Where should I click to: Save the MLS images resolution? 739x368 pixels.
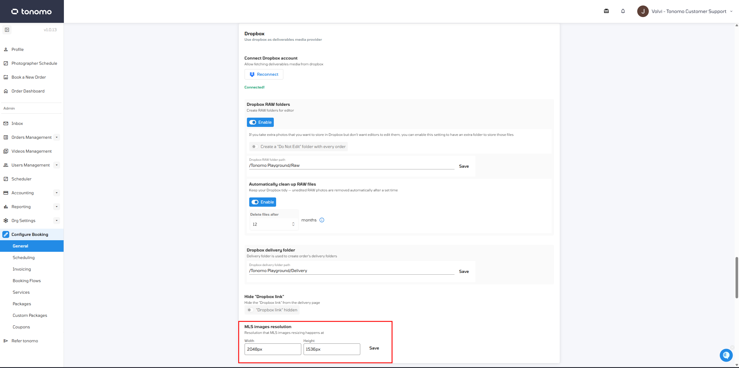(x=374, y=348)
